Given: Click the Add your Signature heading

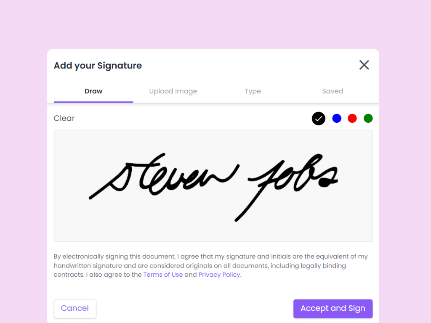Looking at the screenshot, I should [x=98, y=66].
